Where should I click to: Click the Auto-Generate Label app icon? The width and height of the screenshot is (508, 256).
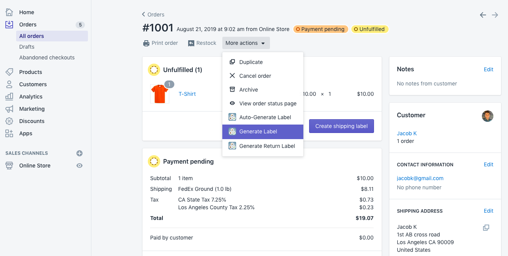(x=232, y=117)
